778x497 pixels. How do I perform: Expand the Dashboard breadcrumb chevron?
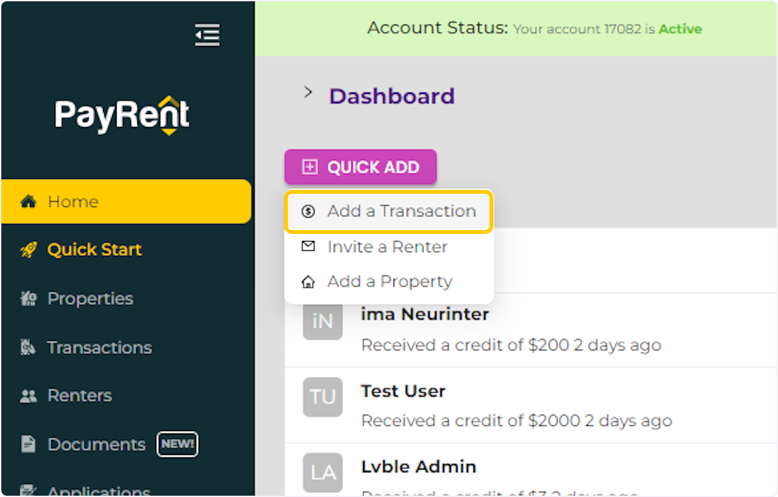[307, 92]
